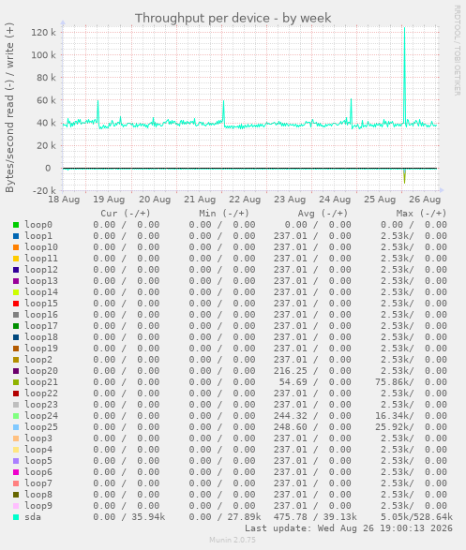Click the -20 k y-axis label

44,191
